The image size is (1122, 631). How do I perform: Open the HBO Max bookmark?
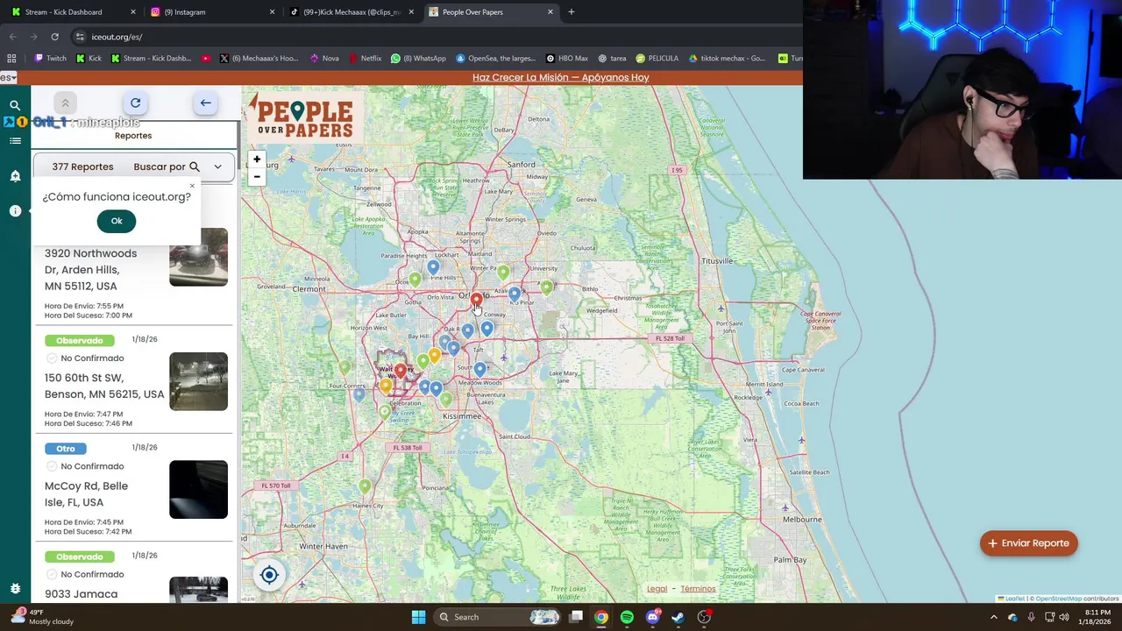(x=566, y=59)
